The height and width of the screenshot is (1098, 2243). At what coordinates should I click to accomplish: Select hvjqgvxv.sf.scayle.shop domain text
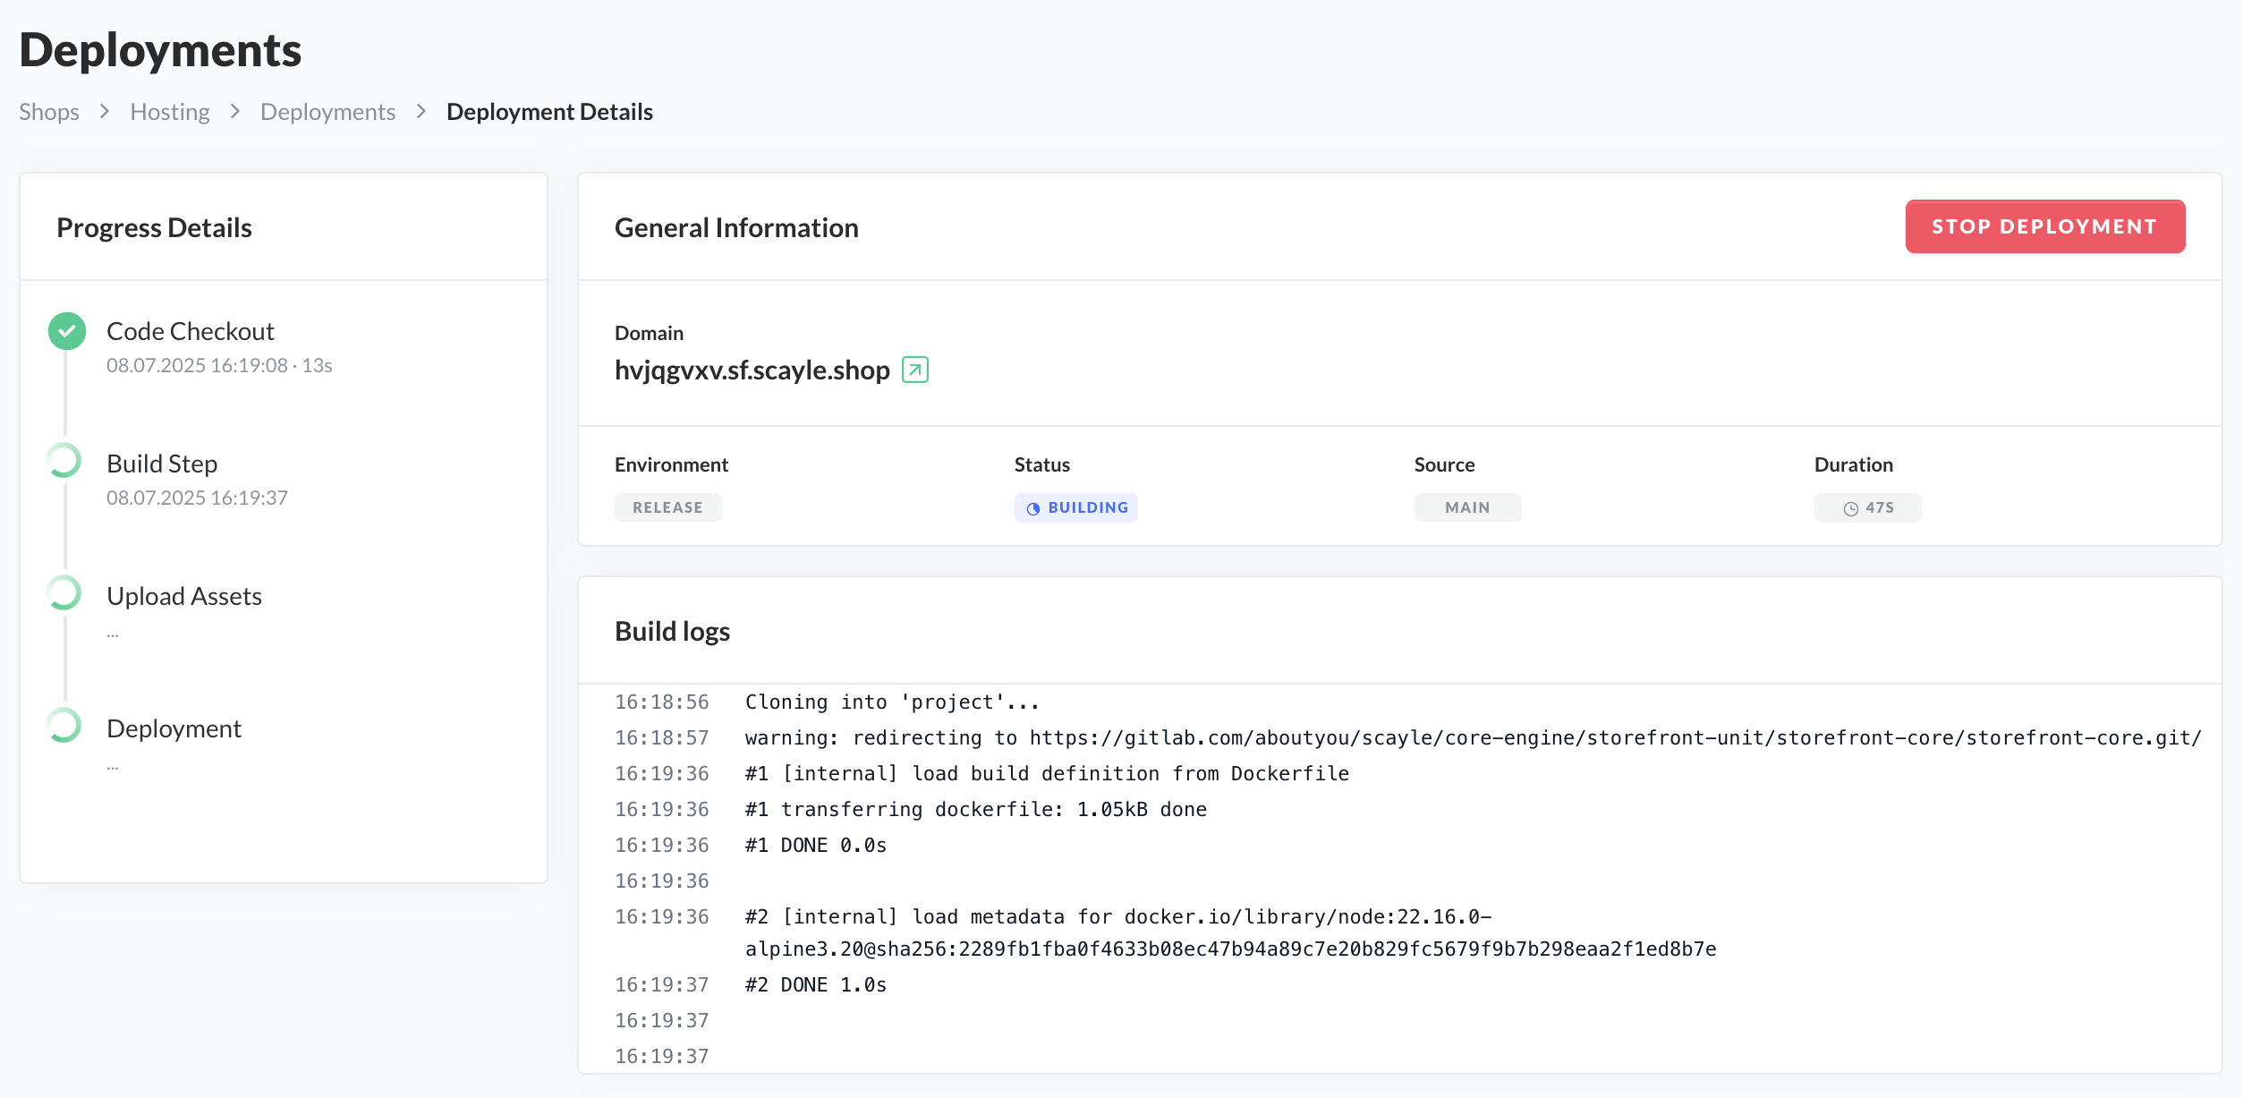tap(752, 370)
